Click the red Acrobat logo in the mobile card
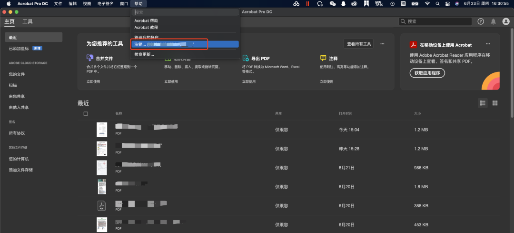Image resolution: width=514 pixels, height=233 pixels. 413,45
